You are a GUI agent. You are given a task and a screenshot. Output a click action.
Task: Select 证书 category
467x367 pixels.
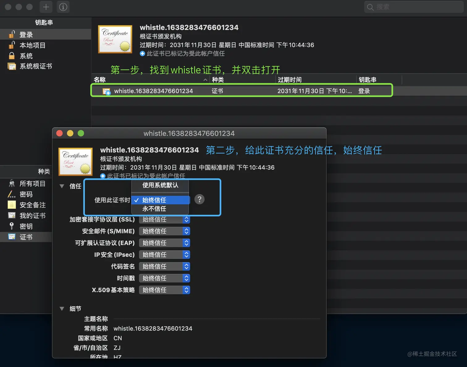tap(26, 237)
